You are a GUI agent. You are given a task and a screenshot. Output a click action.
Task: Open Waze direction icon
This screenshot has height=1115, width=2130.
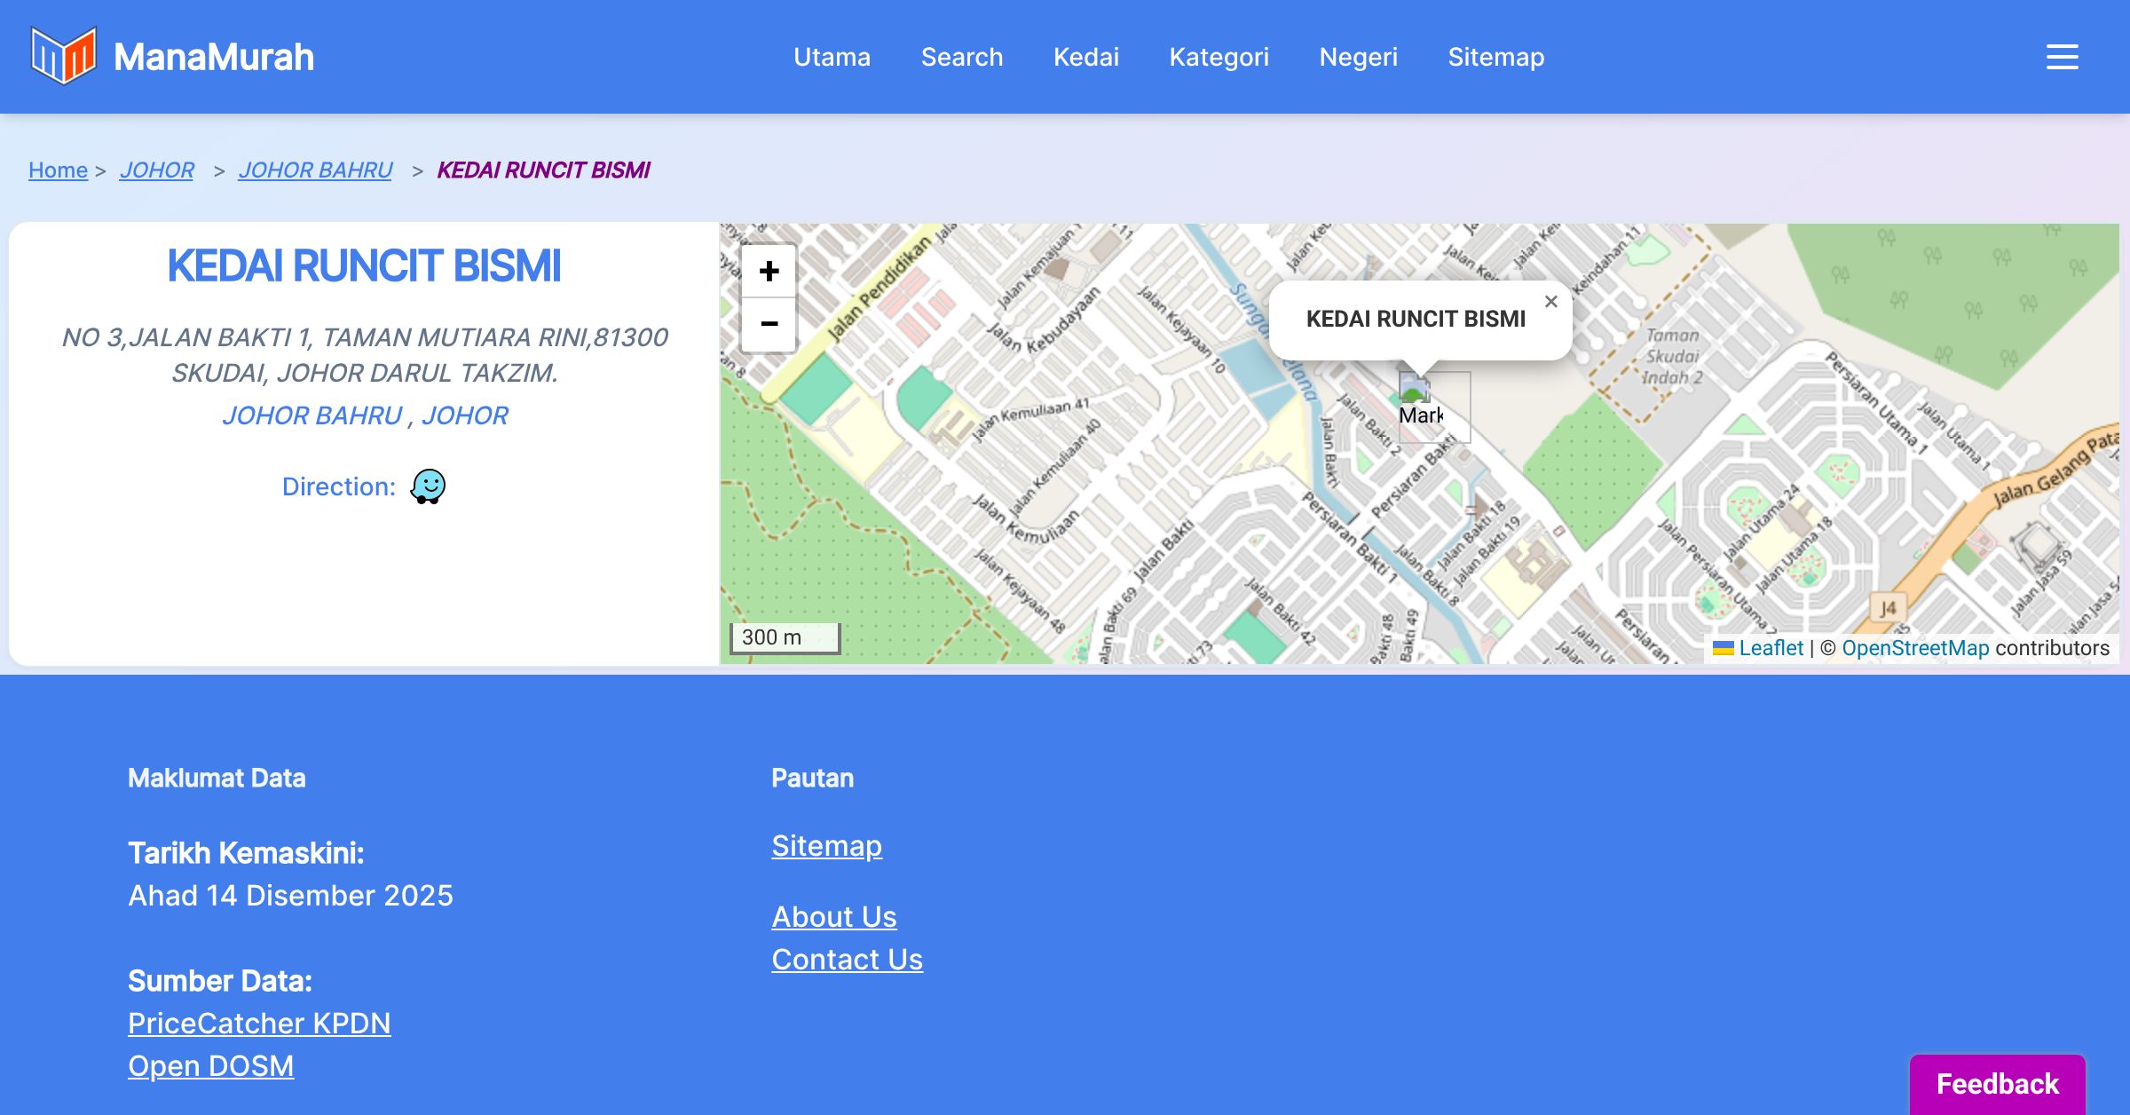[428, 486]
